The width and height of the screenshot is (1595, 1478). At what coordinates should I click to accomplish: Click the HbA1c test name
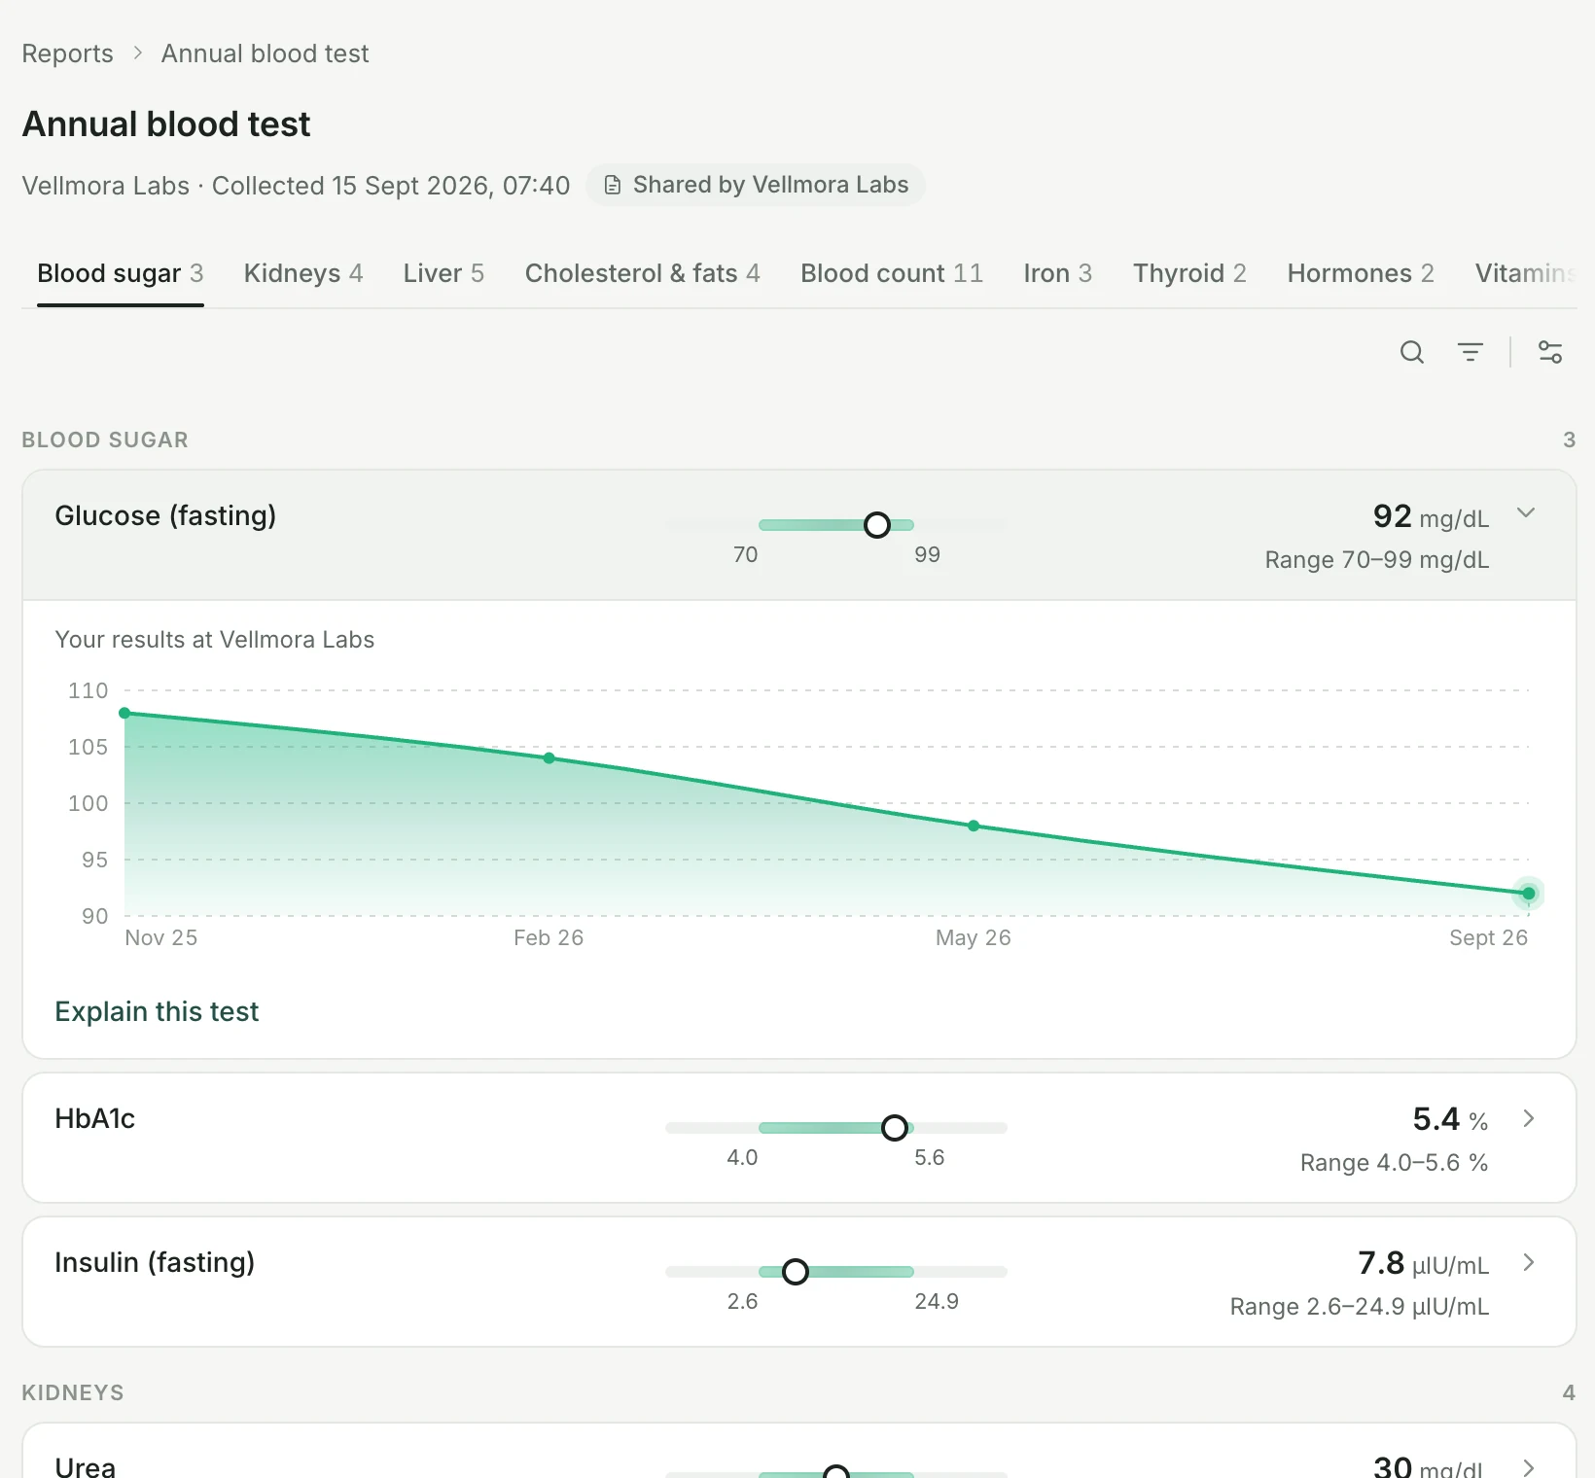[94, 1118]
